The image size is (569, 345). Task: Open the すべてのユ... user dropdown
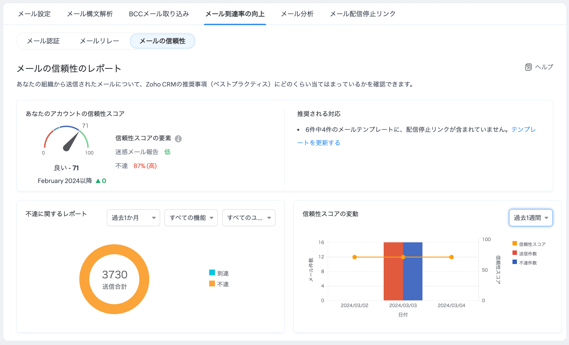[249, 218]
